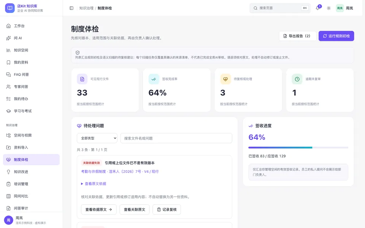This screenshot has width=365, height=228.
Task: Click the 关联依据失效 tag
Action: point(92,163)
